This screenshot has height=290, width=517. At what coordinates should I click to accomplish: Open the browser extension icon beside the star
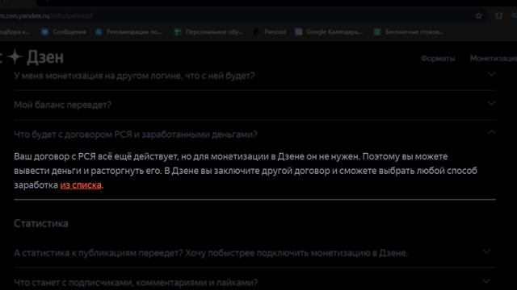click(498, 15)
